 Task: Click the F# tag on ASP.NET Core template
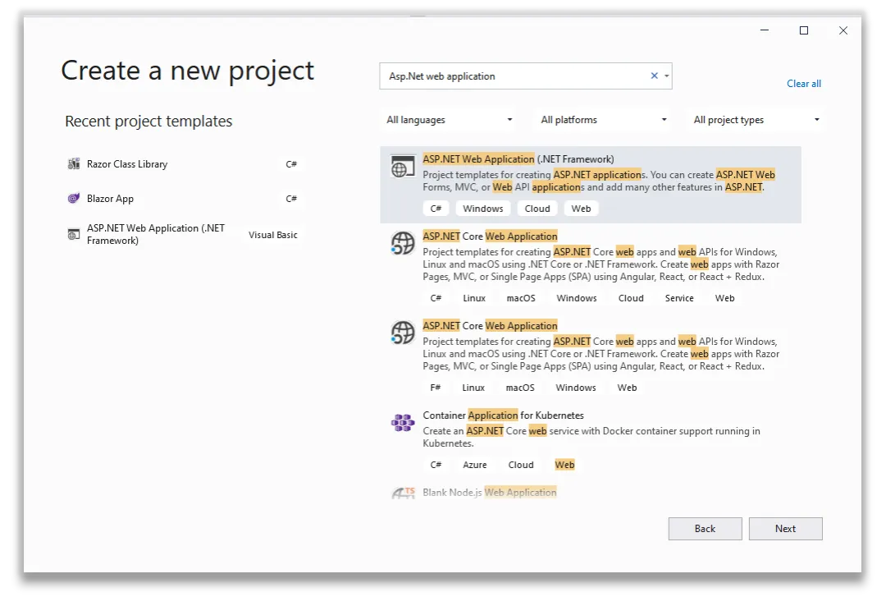tap(435, 388)
